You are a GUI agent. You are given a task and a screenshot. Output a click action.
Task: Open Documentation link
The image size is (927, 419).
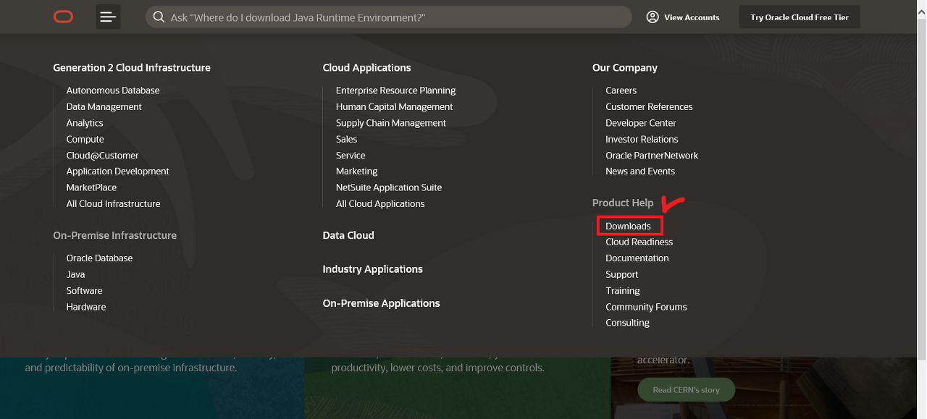637,258
